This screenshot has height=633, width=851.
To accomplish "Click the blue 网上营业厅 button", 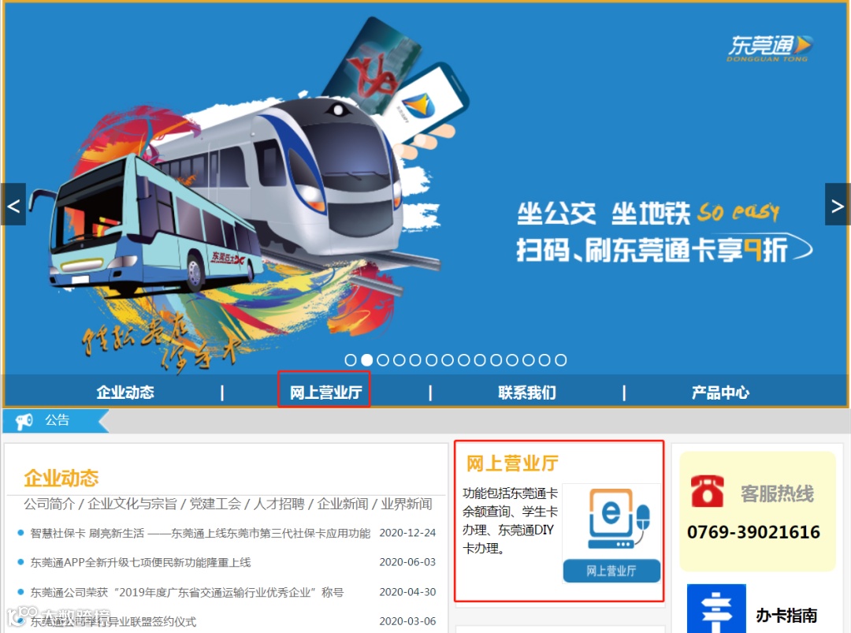I will (611, 571).
